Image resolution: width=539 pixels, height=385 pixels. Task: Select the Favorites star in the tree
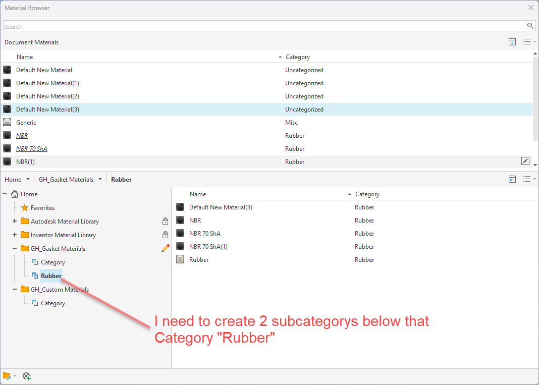pos(24,207)
